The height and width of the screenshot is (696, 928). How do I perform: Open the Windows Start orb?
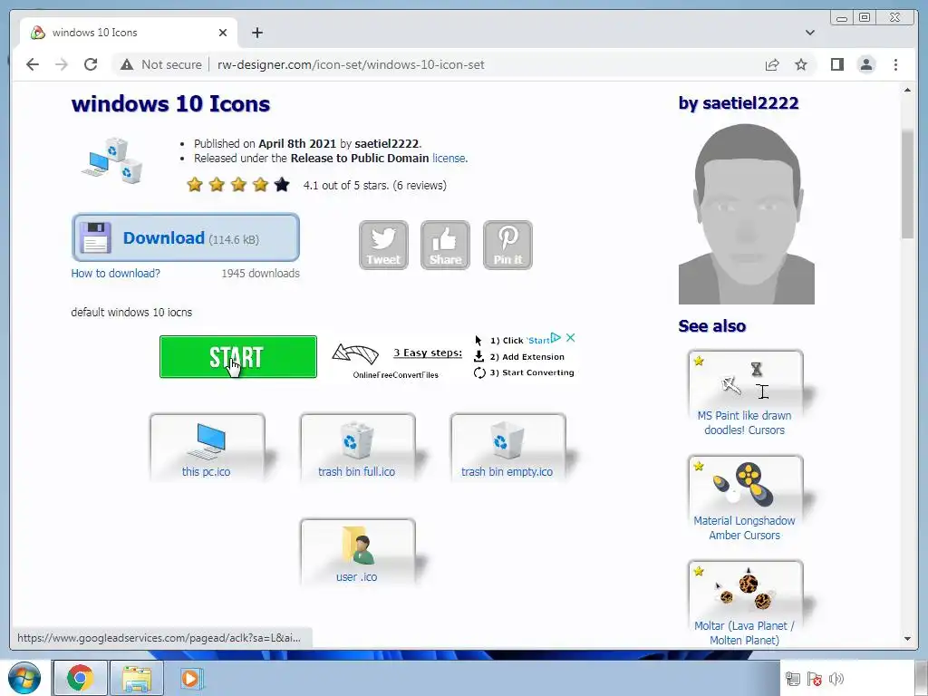(x=24, y=678)
